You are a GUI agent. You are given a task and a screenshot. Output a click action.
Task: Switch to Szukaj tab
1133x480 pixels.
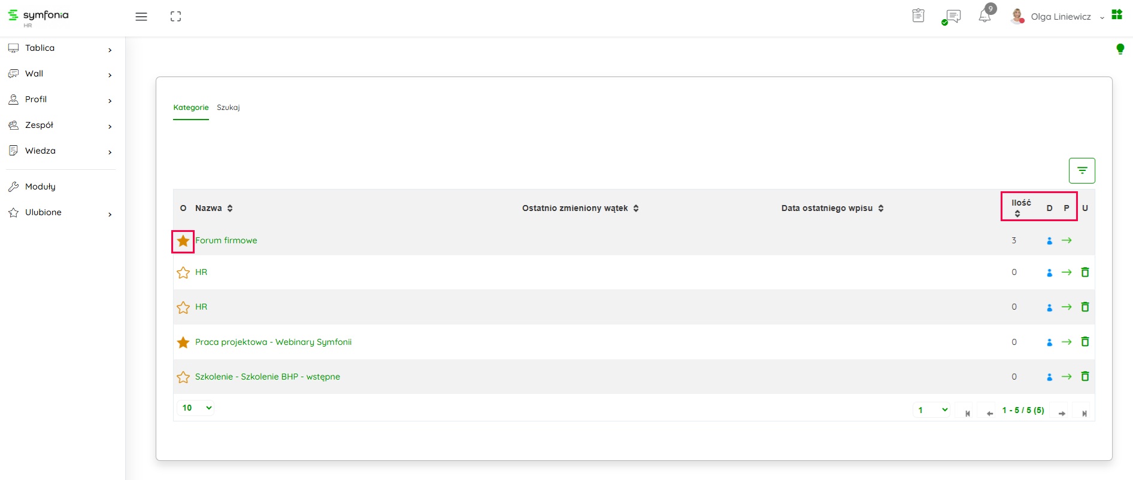228,108
